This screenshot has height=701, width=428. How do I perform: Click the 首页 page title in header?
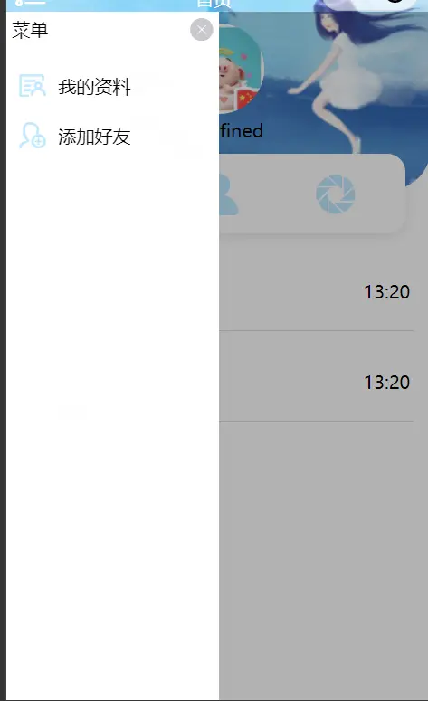[x=214, y=4]
